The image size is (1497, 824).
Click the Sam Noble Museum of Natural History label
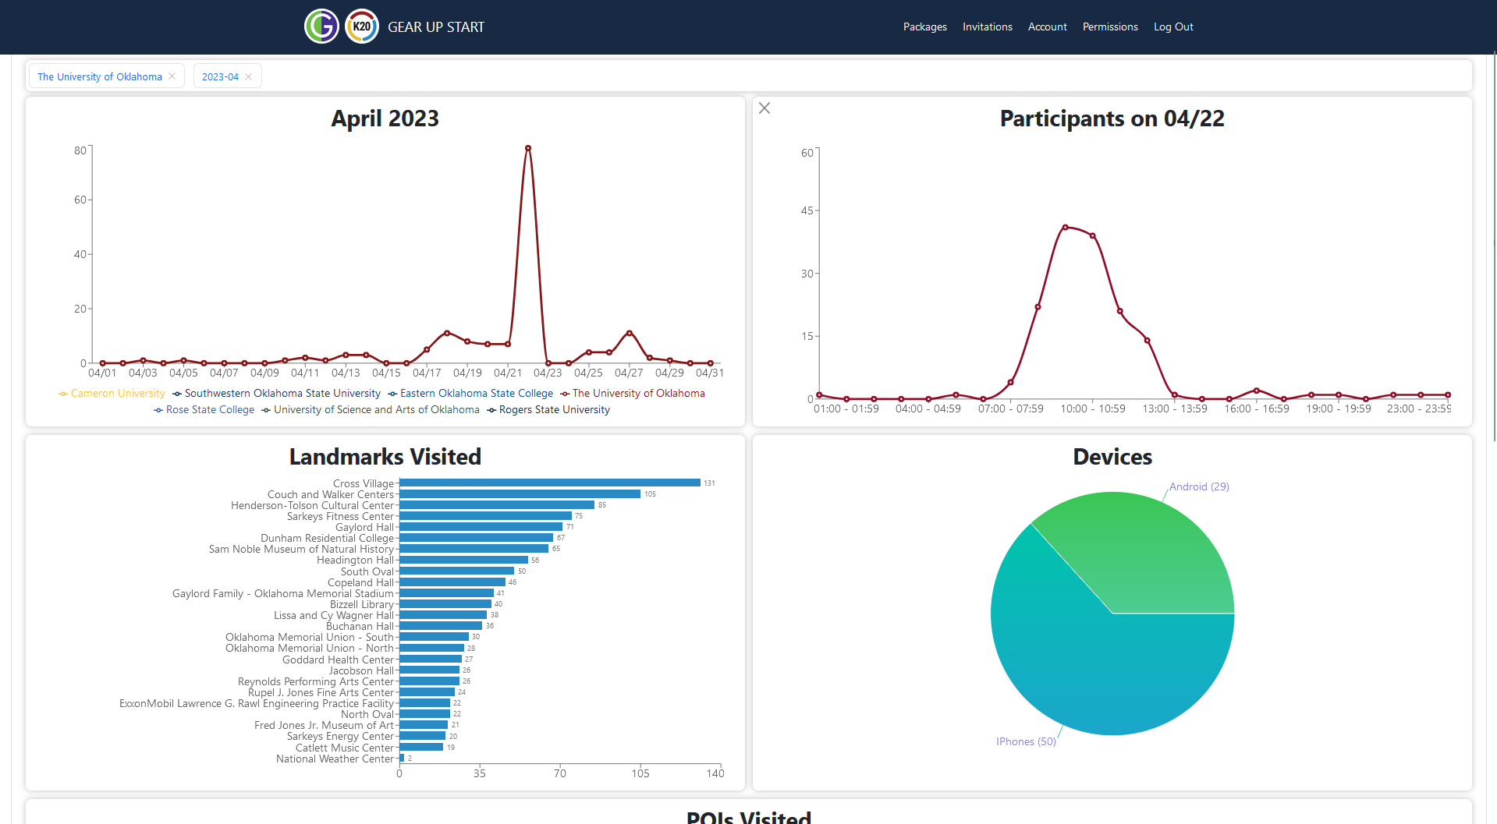coord(301,549)
